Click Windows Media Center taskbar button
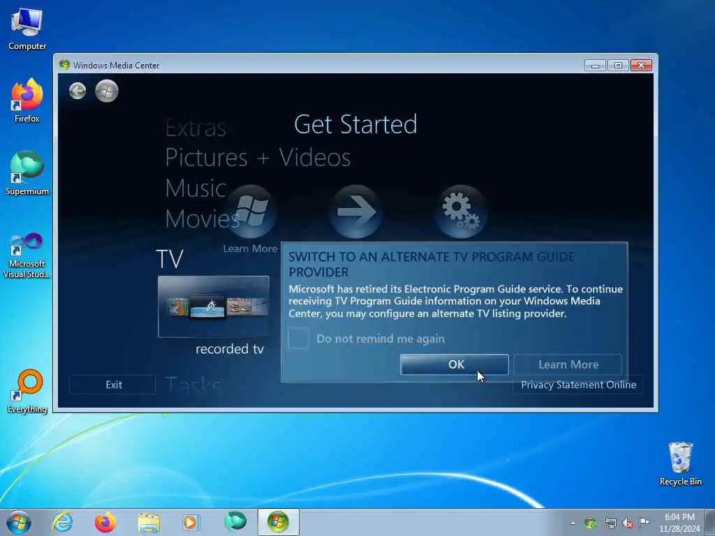 click(x=278, y=522)
